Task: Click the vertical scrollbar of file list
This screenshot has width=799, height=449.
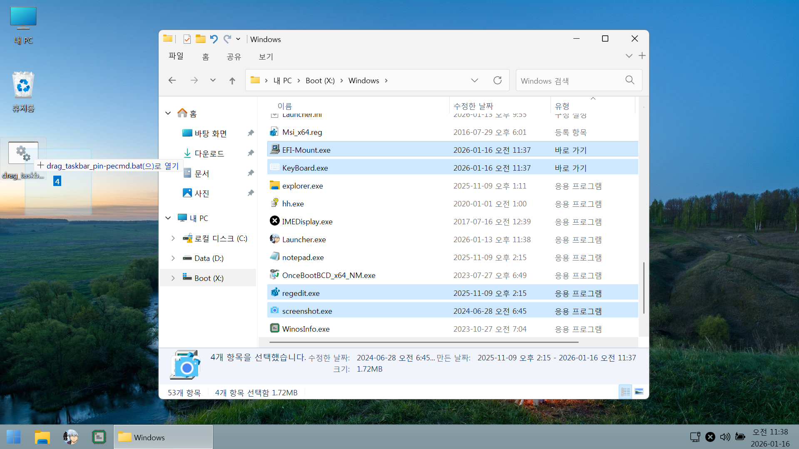Action: click(644, 288)
